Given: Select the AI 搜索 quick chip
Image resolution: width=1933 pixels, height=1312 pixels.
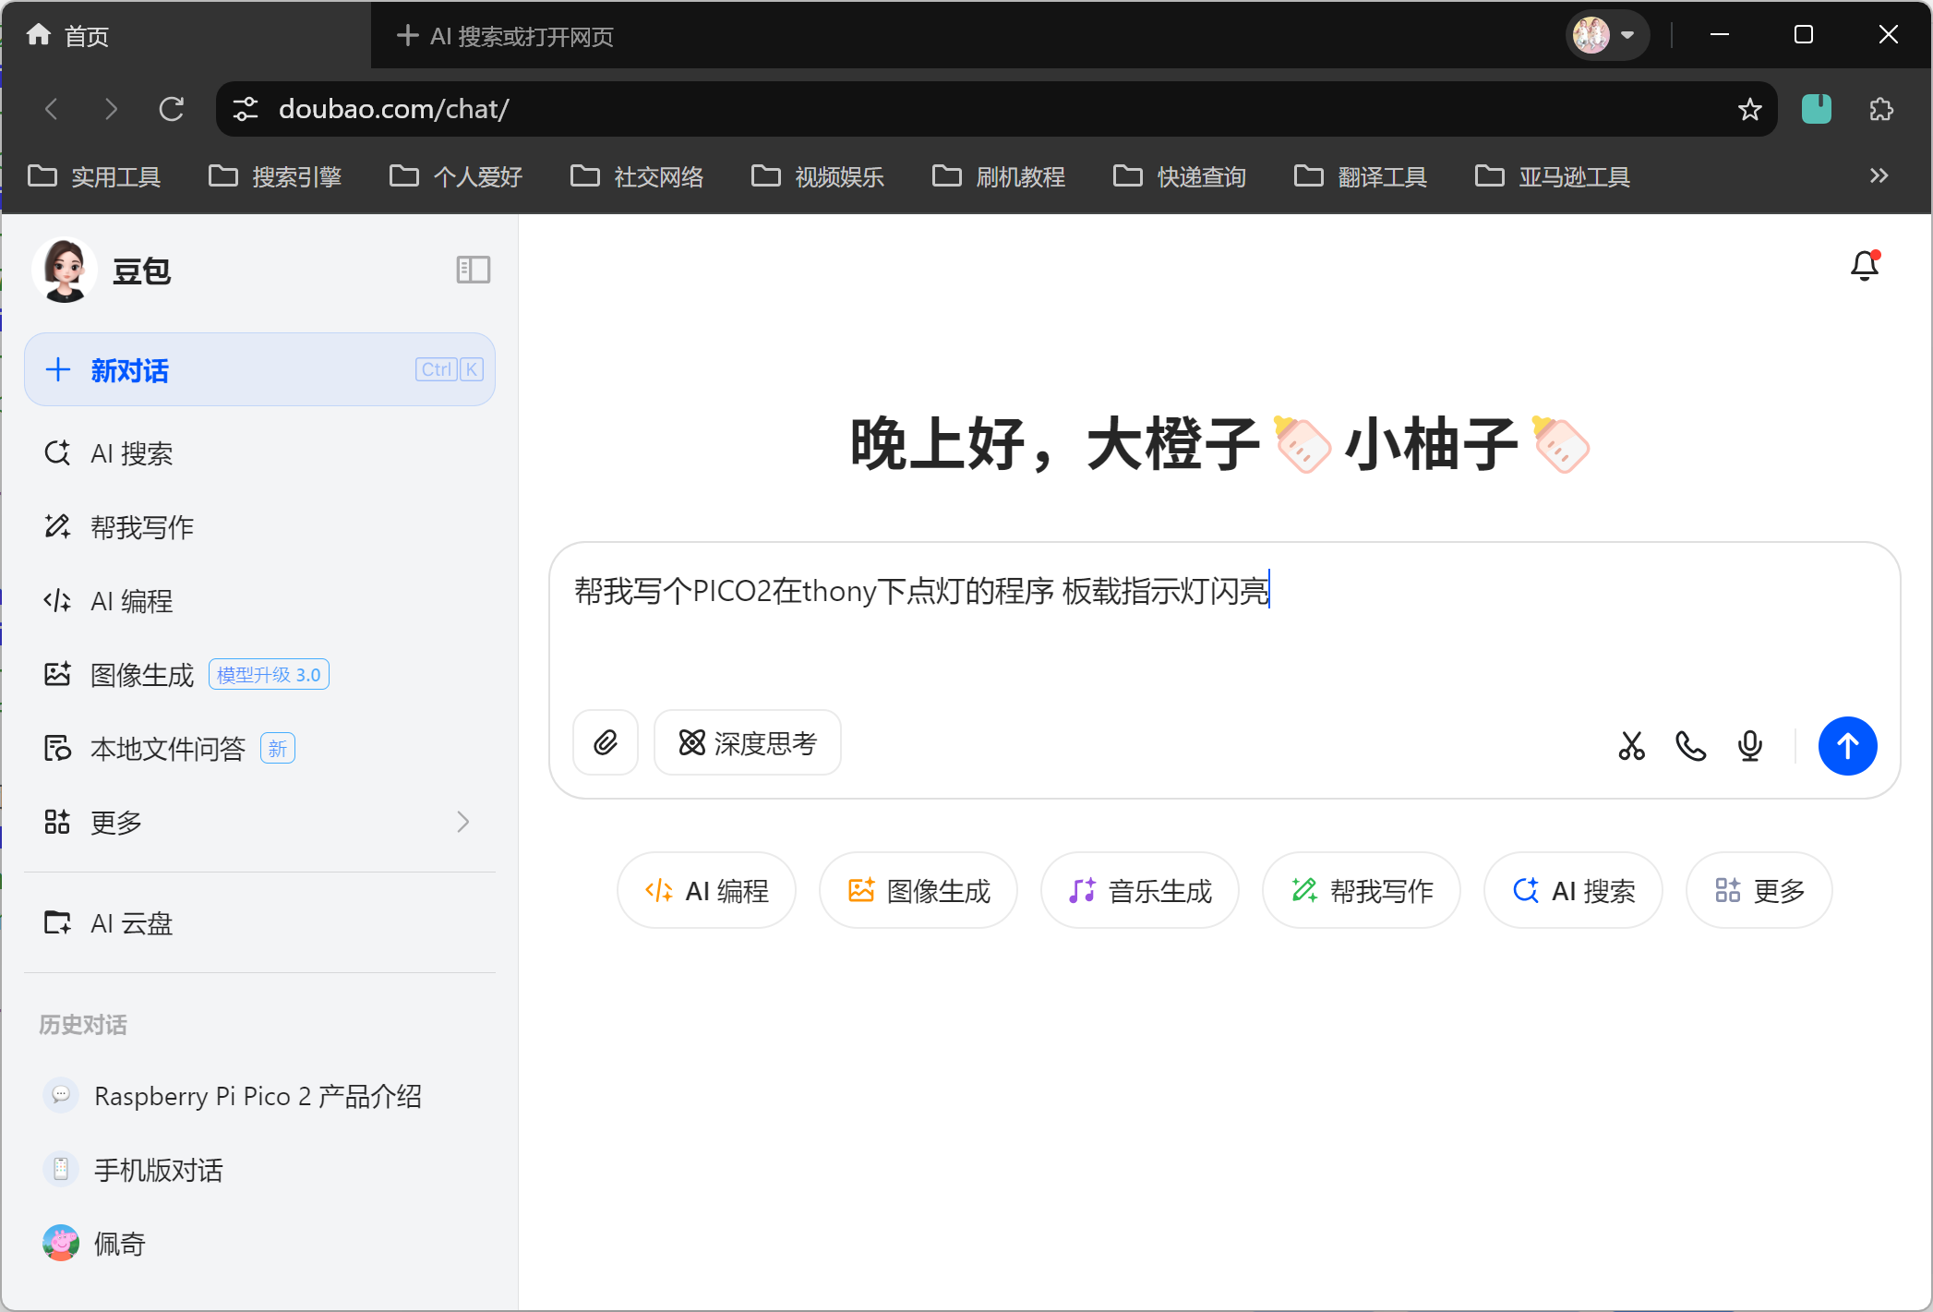Looking at the screenshot, I should click(x=1573, y=890).
